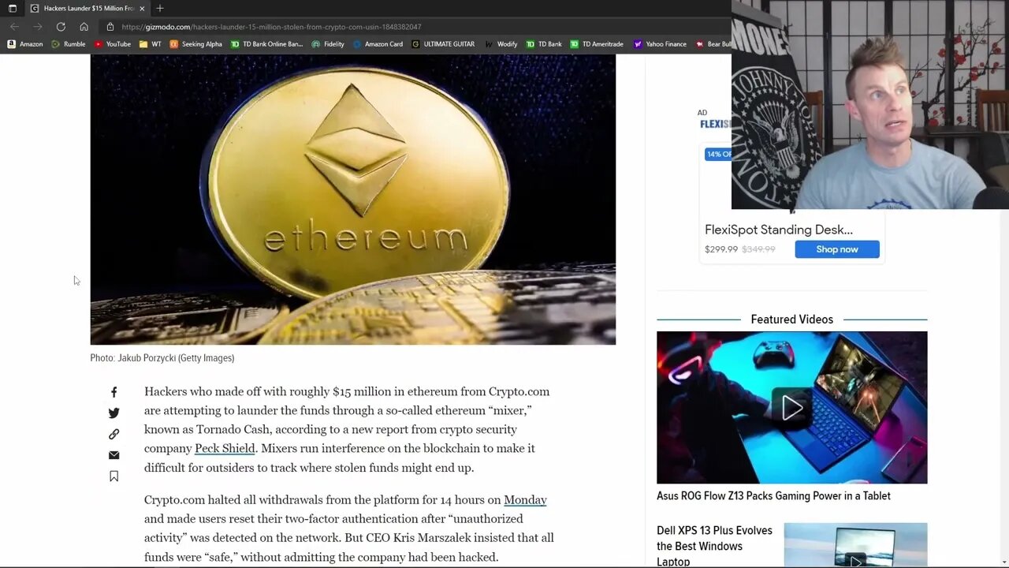Open the WT bookmarks folder

150,44
